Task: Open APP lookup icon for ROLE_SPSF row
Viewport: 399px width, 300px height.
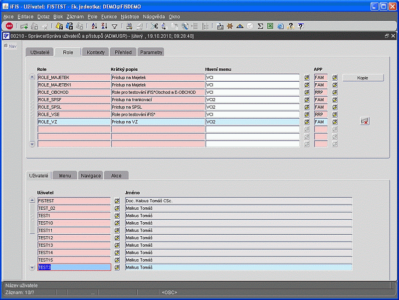Action: [x=335, y=99]
